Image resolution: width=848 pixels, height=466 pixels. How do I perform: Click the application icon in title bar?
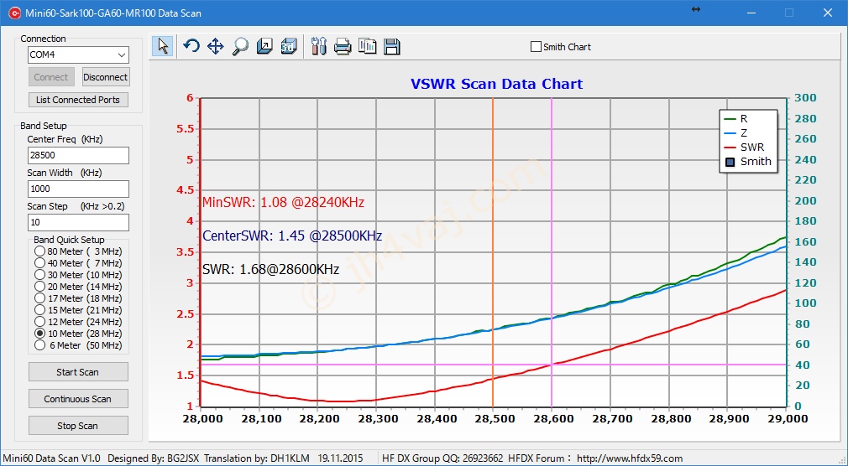[14, 13]
